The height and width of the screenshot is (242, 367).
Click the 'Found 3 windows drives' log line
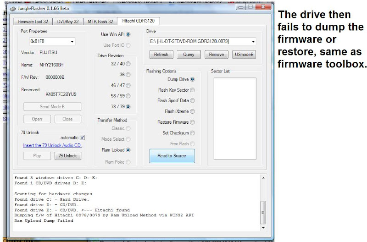[56, 178]
